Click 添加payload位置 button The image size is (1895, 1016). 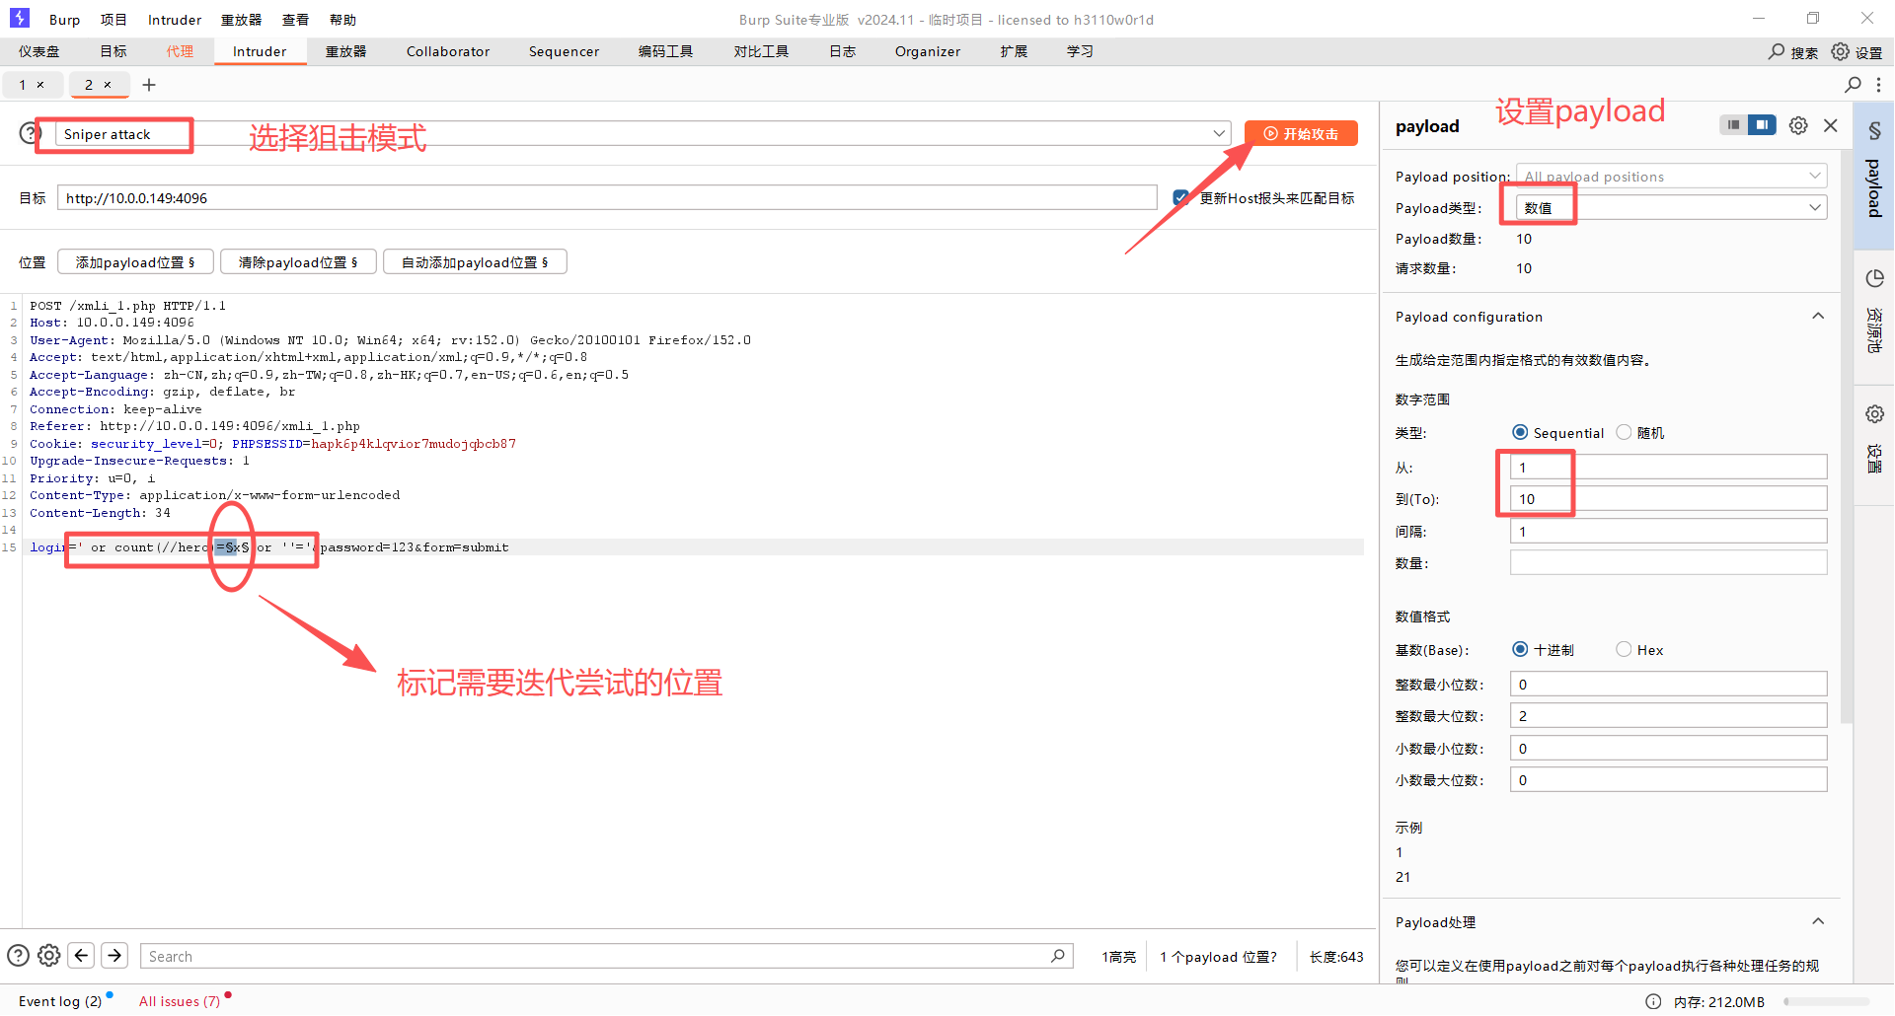pyautogui.click(x=135, y=262)
